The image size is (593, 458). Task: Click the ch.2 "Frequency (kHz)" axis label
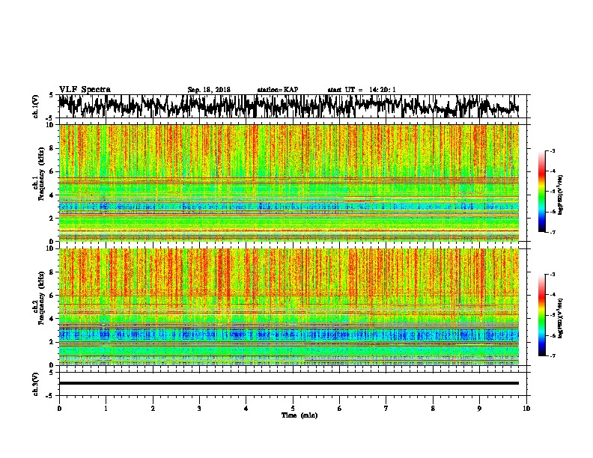pyautogui.click(x=41, y=298)
